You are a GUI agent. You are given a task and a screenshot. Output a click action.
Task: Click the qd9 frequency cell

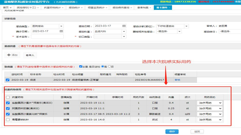pos(188,114)
